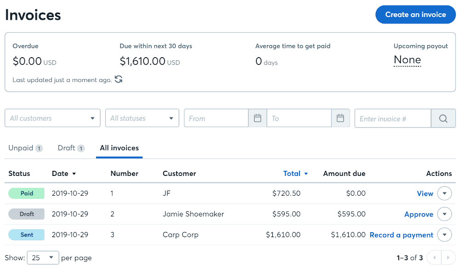
Task: View the JF invoice
Action: coord(425,193)
